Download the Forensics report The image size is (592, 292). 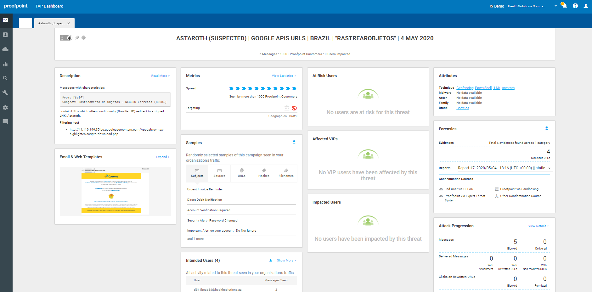coord(547,128)
